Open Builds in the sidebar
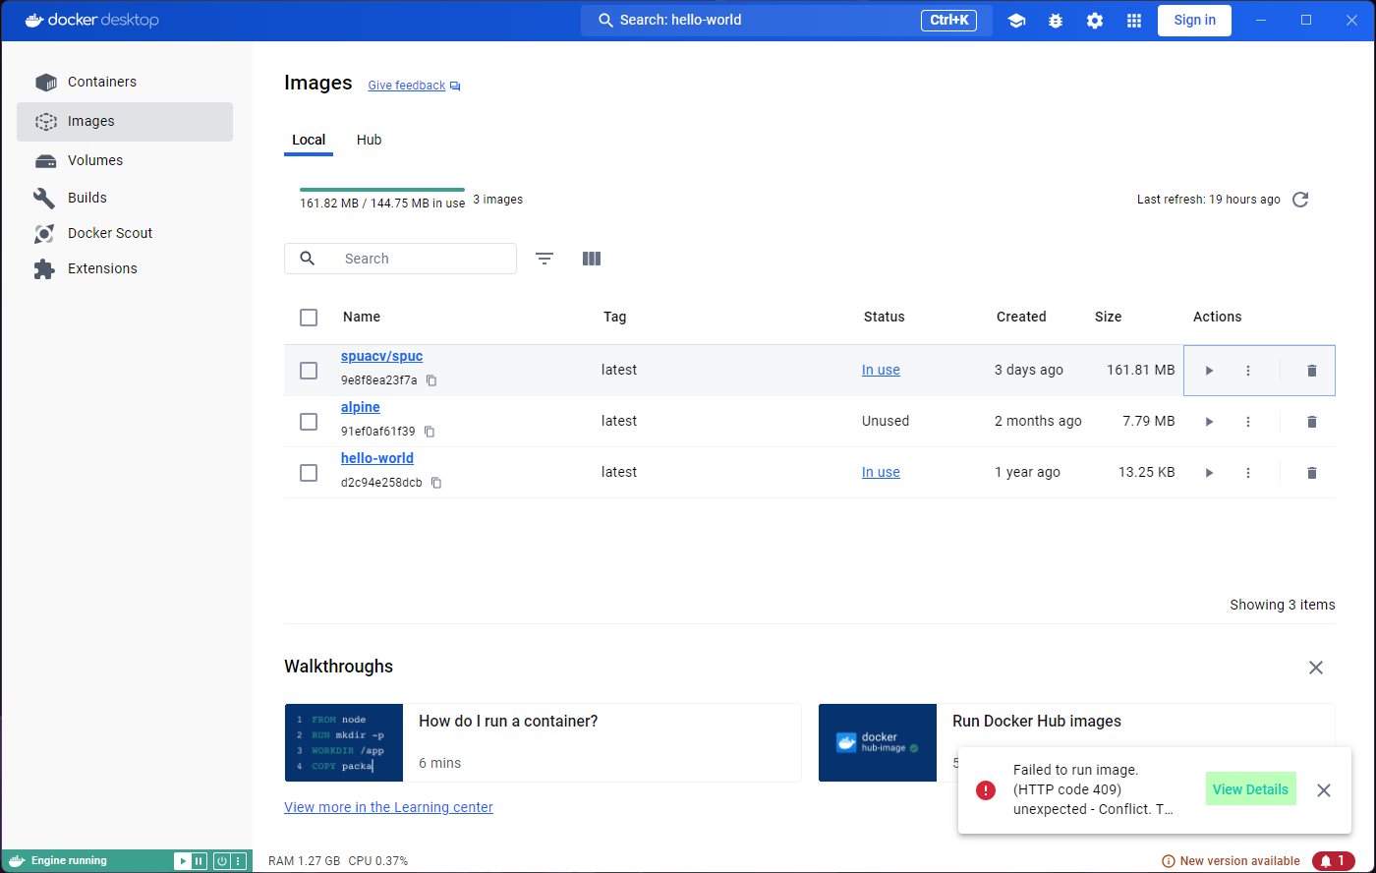 pos(125,198)
